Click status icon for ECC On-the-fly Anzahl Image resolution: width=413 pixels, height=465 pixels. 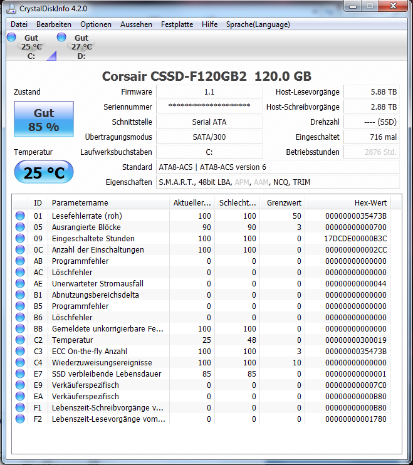(x=20, y=351)
